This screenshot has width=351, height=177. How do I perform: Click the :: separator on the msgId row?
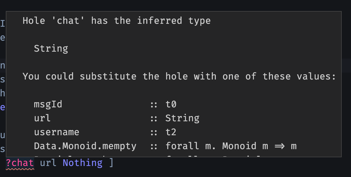tap(154, 104)
